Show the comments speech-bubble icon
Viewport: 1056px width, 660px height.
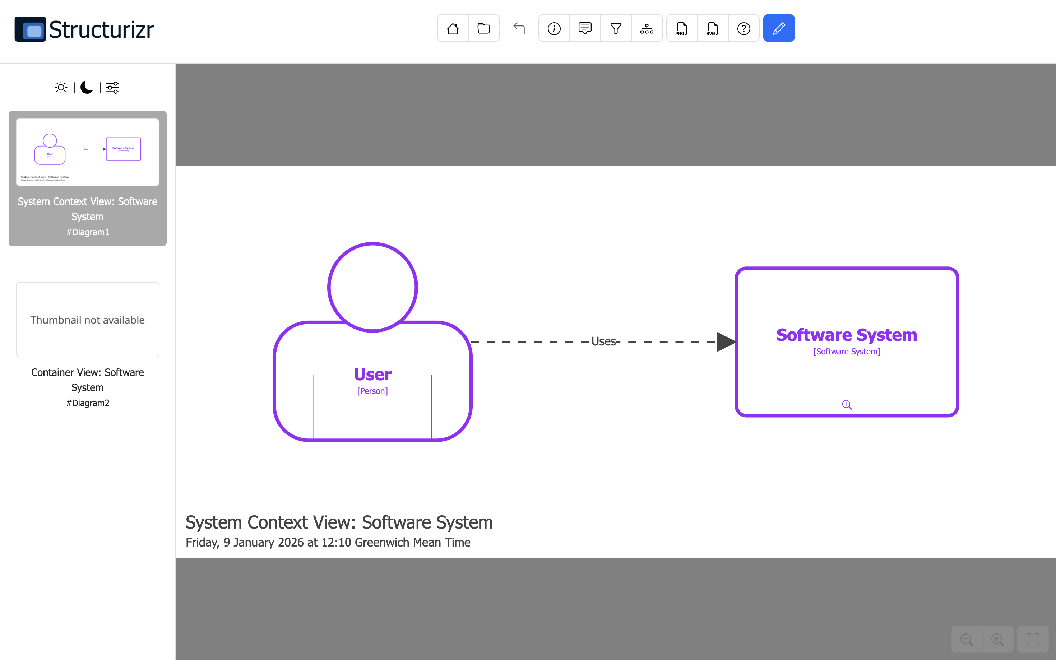pos(584,28)
